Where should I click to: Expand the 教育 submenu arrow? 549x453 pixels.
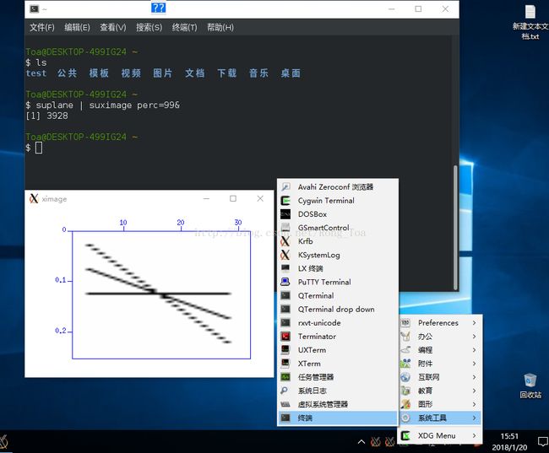pyautogui.click(x=474, y=391)
